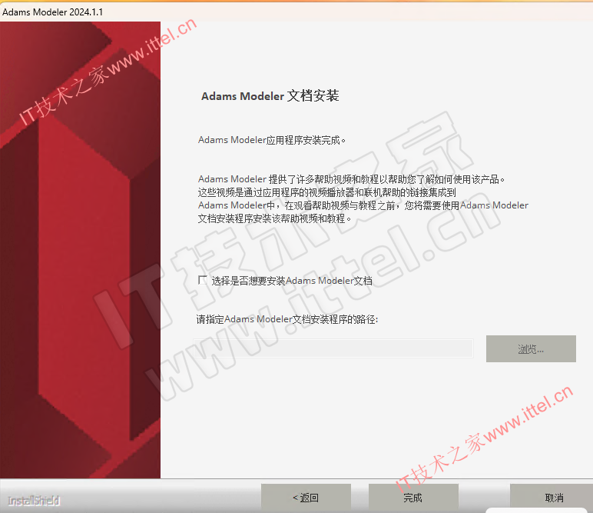Click the '请指定Adams Modeler文档安装程序的路径:' label
This screenshot has width=593, height=513.
287,319
